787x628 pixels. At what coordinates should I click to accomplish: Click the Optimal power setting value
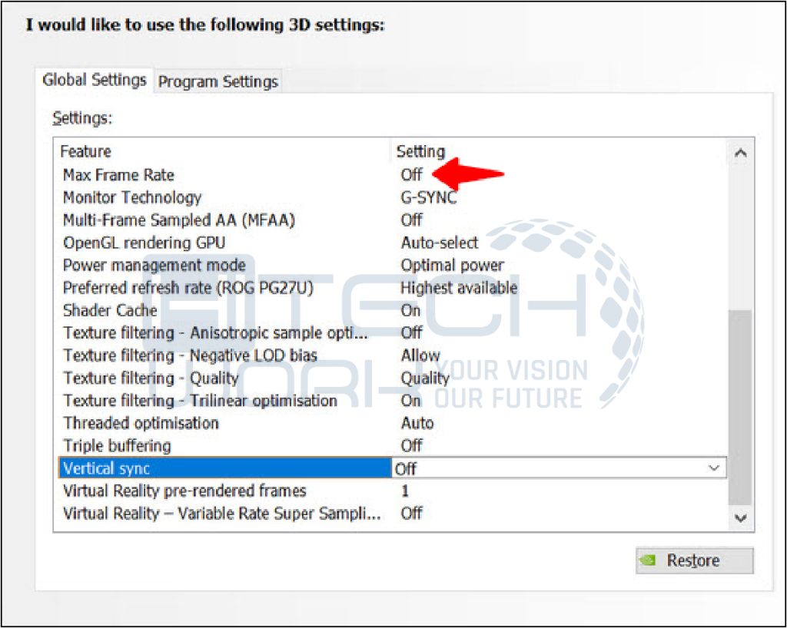452,265
